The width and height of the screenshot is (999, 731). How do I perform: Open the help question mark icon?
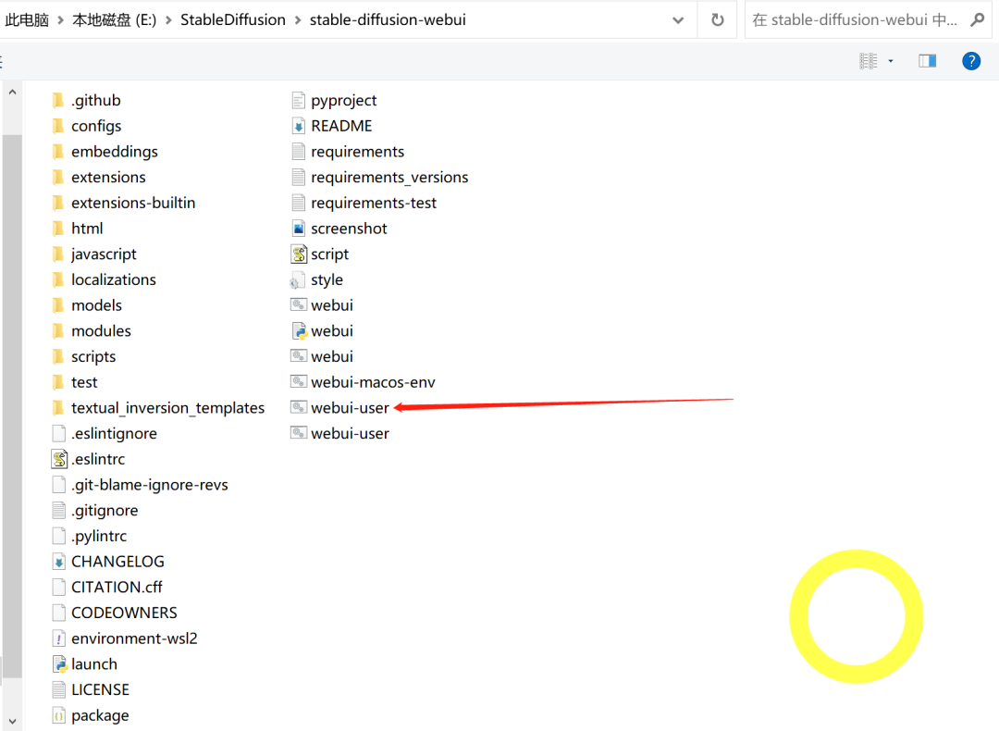coord(971,61)
